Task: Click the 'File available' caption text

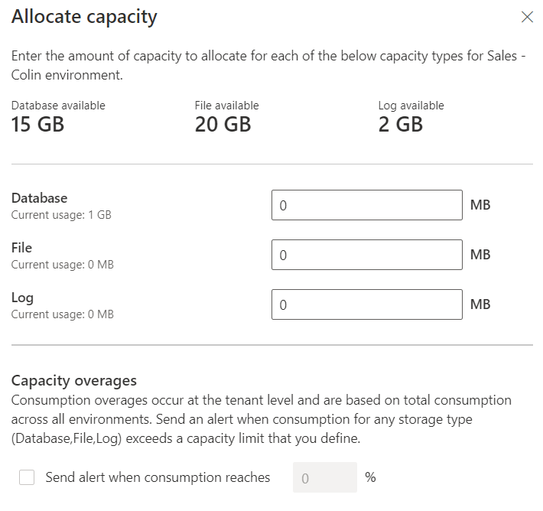Action: (x=226, y=106)
